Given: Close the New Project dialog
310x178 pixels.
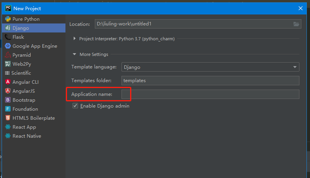Looking at the screenshot, I should point(301,8).
